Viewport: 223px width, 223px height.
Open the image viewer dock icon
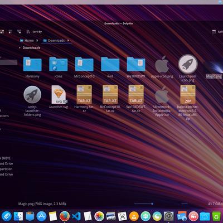111,216
